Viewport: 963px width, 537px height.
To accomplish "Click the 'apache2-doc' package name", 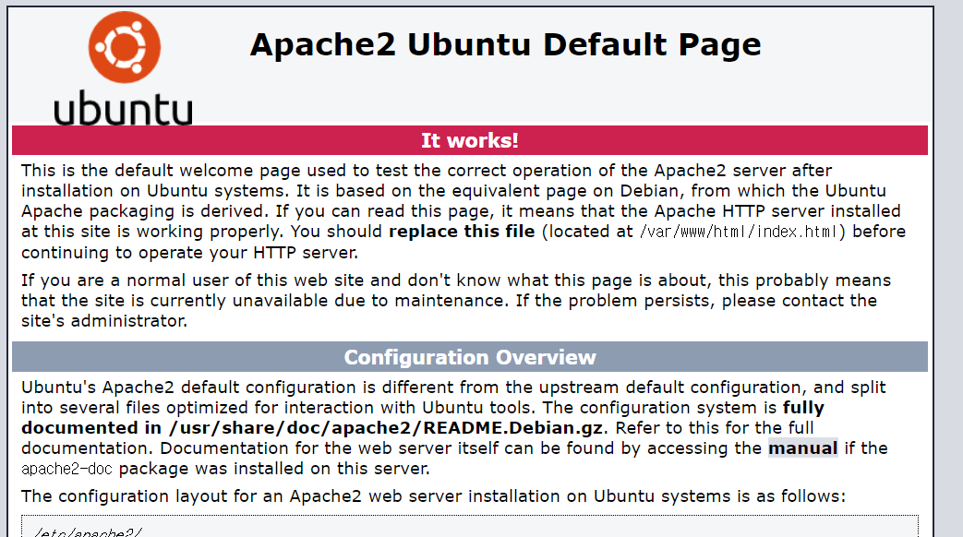I will tap(67, 469).
